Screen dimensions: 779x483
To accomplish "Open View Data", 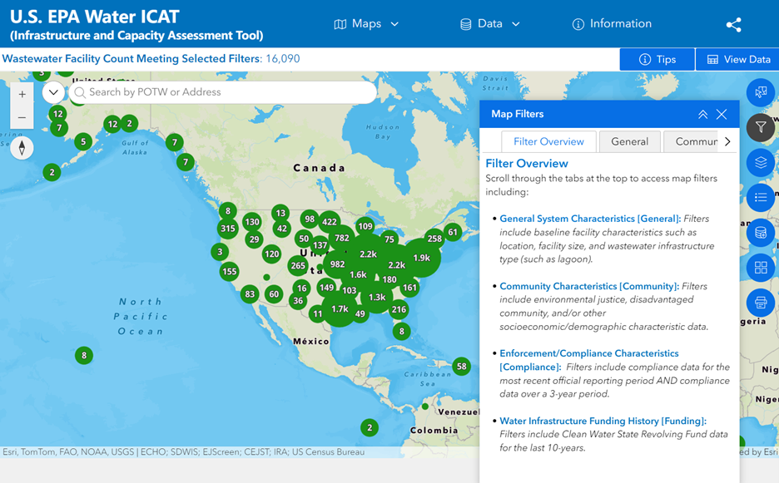I will (737, 58).
